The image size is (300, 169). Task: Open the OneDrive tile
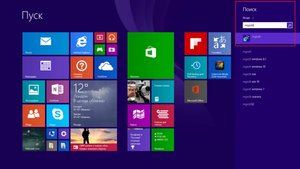[106, 68]
